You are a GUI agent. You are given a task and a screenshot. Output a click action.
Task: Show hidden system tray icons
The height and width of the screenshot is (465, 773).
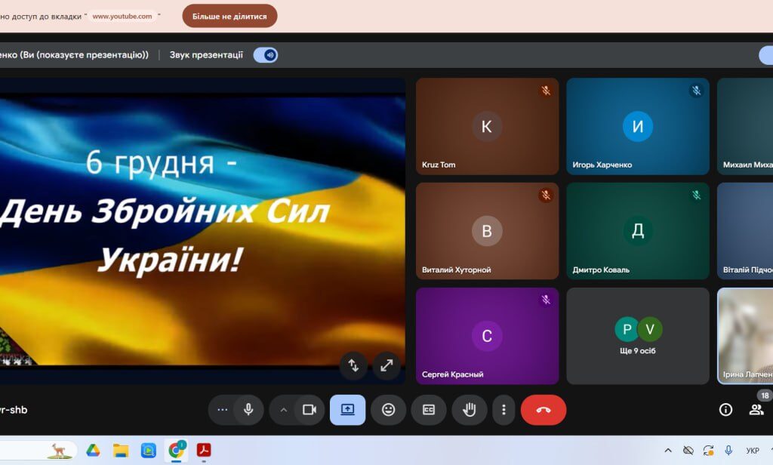point(667,451)
